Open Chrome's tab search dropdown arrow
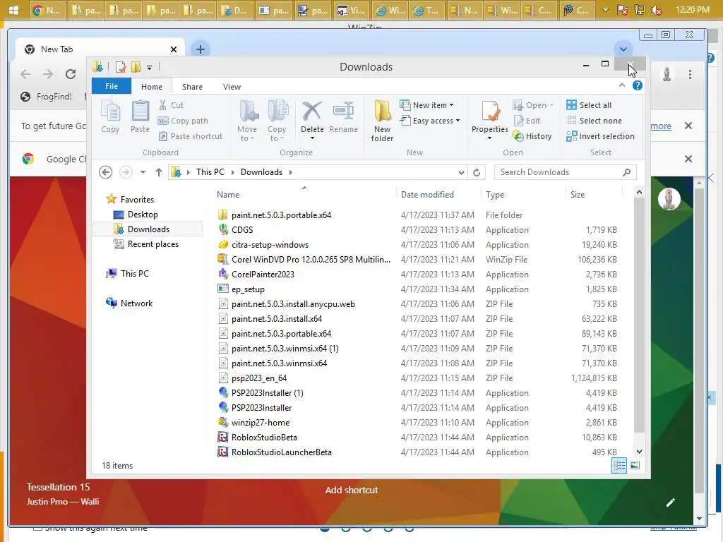 pos(623,49)
